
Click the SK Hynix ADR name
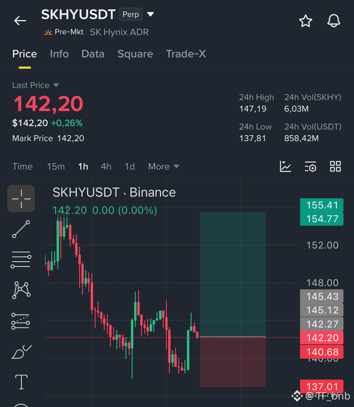coord(119,32)
